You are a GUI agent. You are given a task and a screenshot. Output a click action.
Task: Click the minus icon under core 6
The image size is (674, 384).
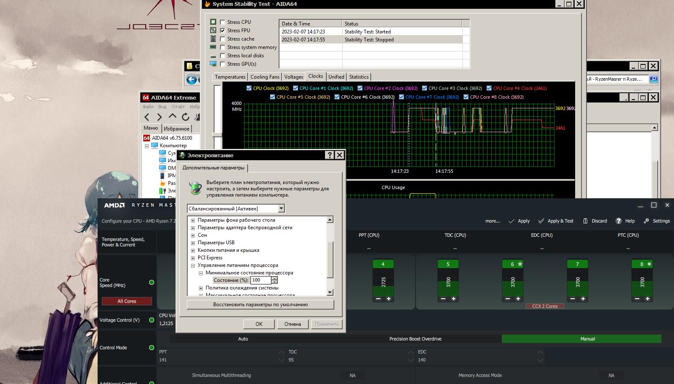[x=508, y=299]
